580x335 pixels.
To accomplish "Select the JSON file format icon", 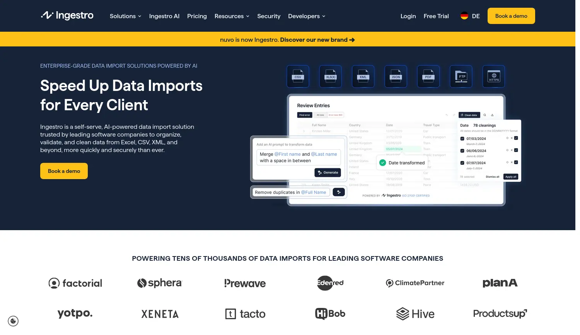I will coord(396,76).
